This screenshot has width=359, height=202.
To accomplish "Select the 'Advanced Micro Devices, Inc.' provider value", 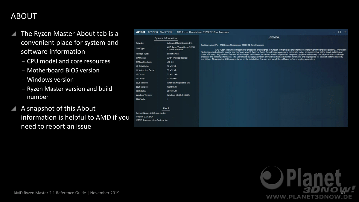I will point(180,43).
